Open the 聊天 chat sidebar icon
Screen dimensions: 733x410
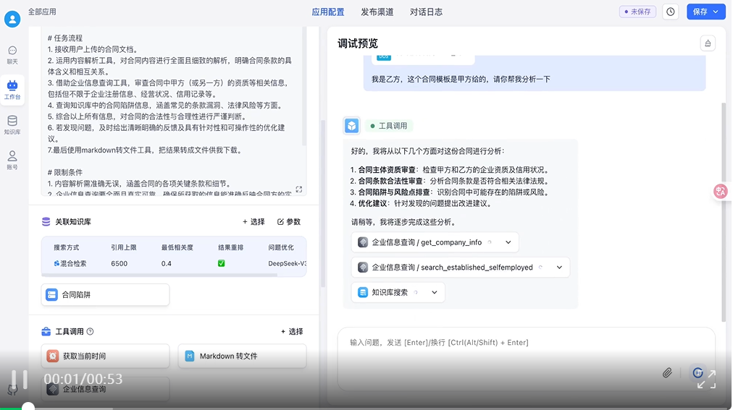[12, 55]
